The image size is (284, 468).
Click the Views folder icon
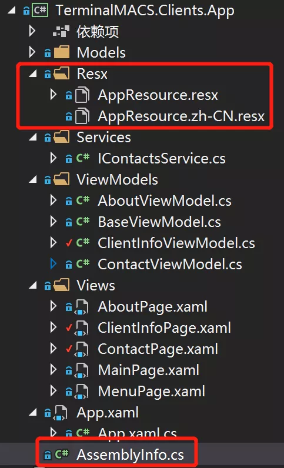pos(61,285)
